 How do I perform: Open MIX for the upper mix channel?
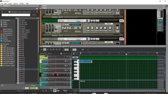(121, 21)
